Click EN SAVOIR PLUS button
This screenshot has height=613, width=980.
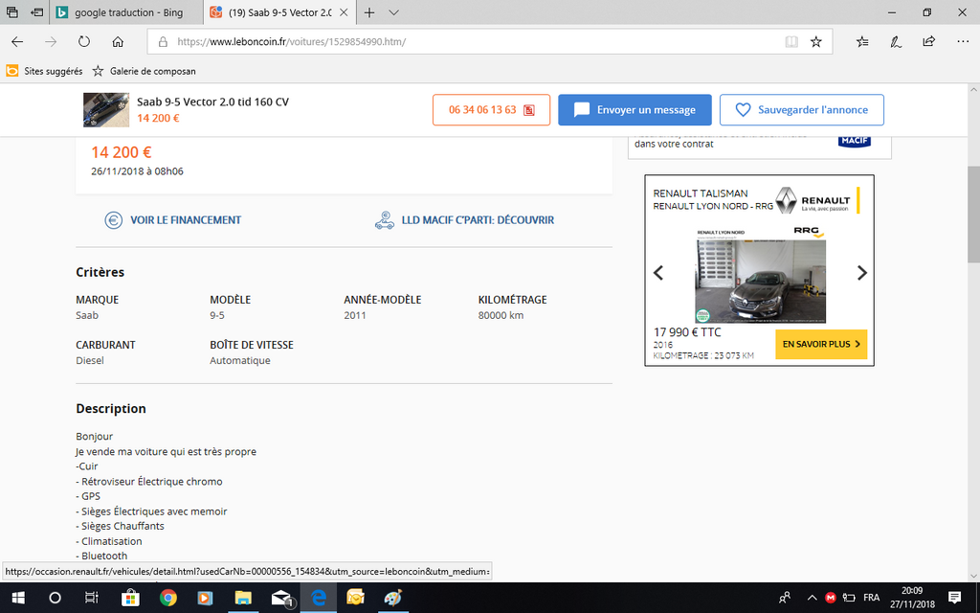tap(821, 344)
